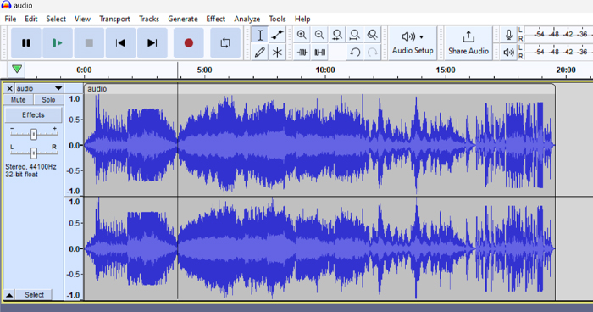Collapse the track using the bottom arrow
The width and height of the screenshot is (593, 312).
9,295
